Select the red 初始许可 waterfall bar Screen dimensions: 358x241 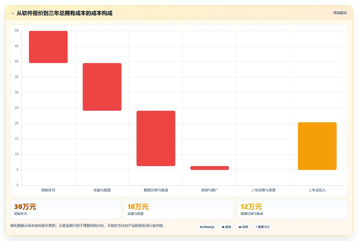(x=48, y=47)
